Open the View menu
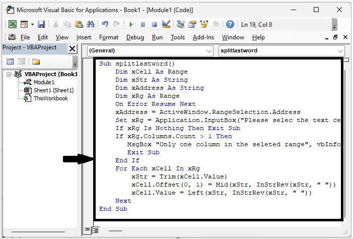Viewport: 353px width, 239px height. tap(62, 37)
